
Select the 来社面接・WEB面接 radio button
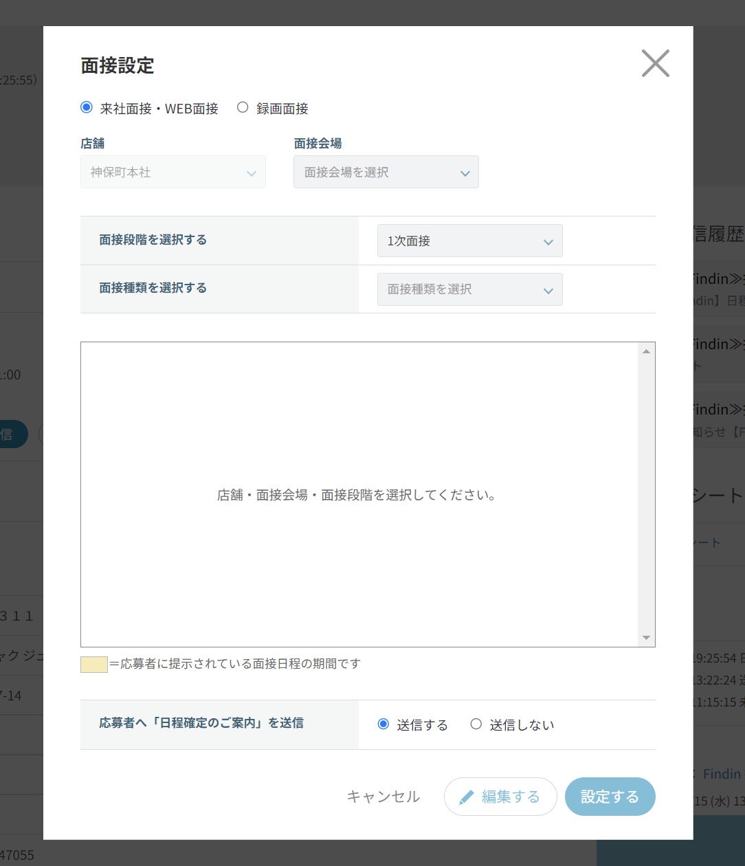87,108
